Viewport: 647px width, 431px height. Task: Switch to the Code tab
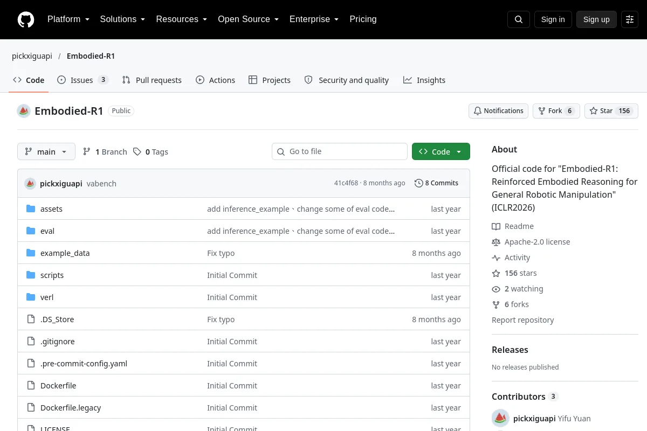(x=29, y=80)
